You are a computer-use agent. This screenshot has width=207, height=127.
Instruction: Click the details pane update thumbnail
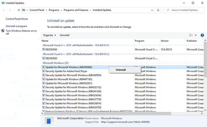click(49, 121)
